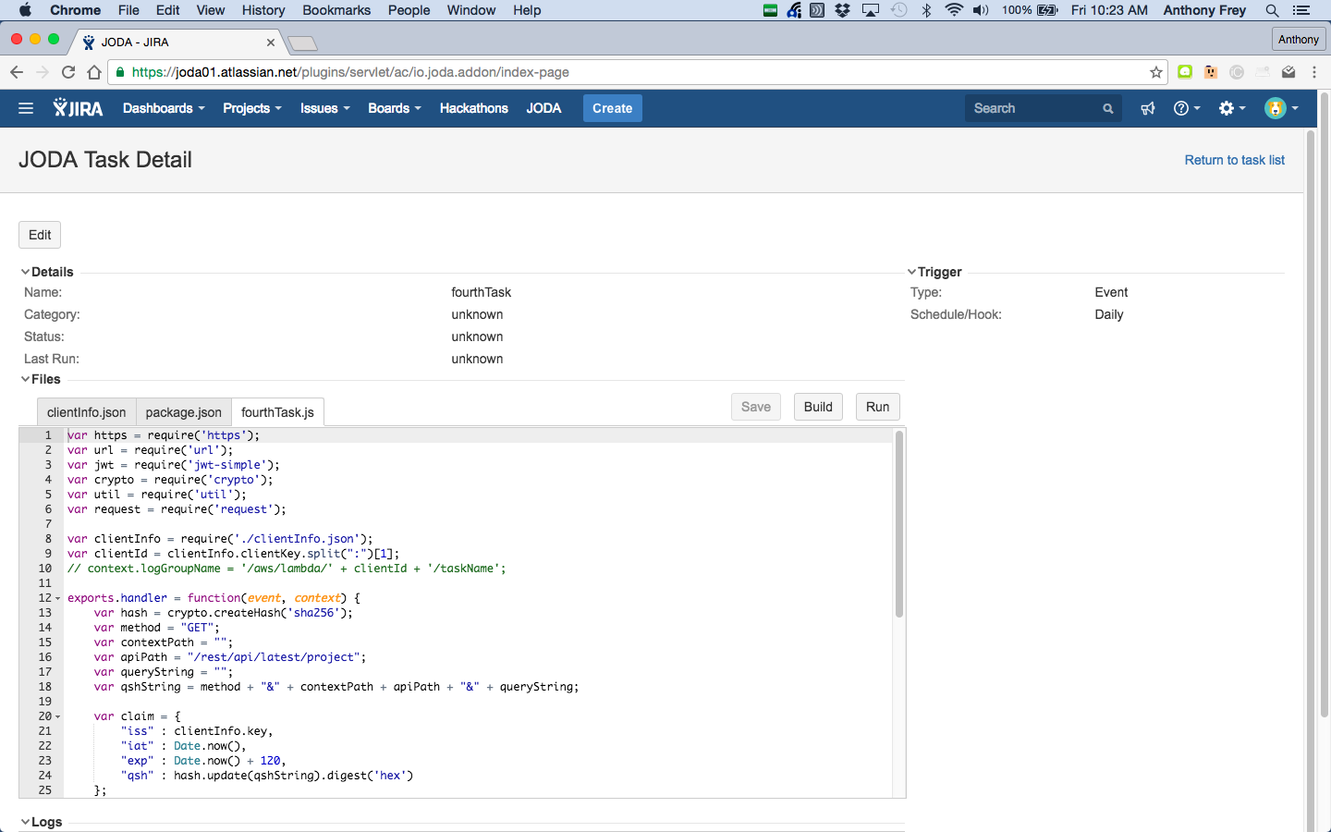Close the JODA - JIRA browser tab

click(271, 43)
